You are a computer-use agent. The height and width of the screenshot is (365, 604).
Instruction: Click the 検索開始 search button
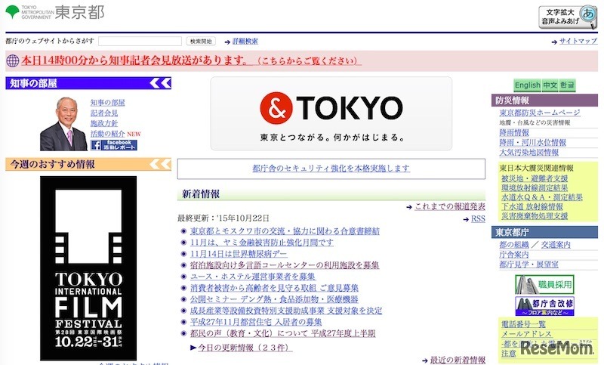click(x=201, y=42)
